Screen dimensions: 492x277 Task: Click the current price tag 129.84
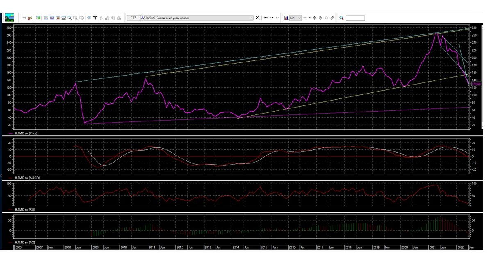coord(476,84)
